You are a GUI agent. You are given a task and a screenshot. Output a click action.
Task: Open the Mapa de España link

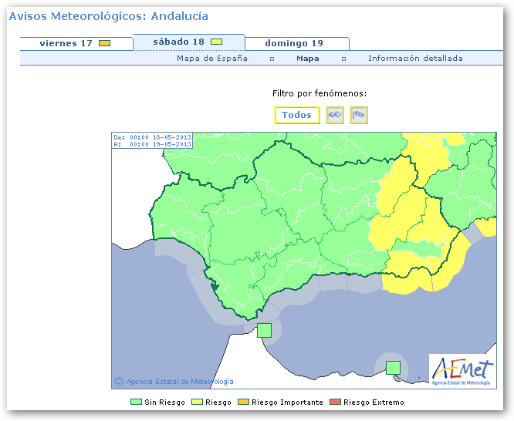[212, 59]
